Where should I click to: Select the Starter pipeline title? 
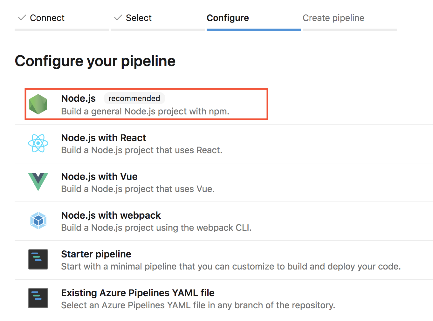tap(96, 254)
